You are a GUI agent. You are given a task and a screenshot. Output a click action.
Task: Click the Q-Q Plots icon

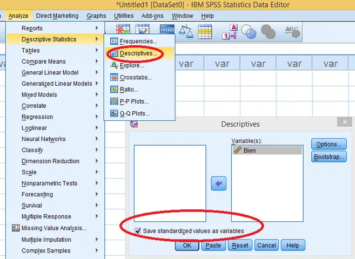pos(114,113)
